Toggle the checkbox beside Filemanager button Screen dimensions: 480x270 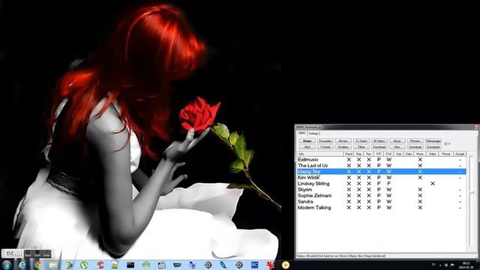point(446,144)
